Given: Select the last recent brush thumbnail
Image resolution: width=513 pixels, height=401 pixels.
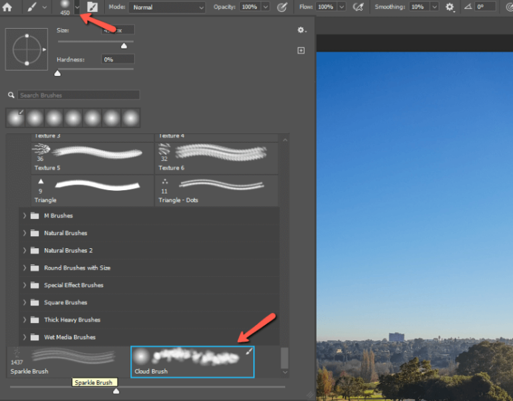Looking at the screenshot, I should pos(131,118).
